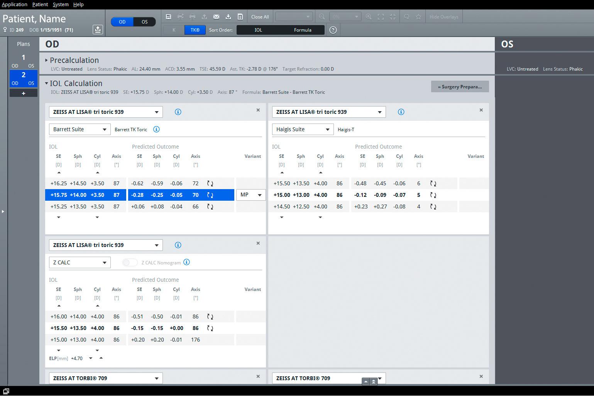Click Hide Overlays button
Screen dimensions: 594x396
coord(444,17)
